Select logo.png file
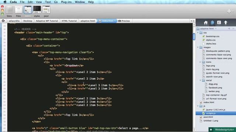 pos(211,66)
